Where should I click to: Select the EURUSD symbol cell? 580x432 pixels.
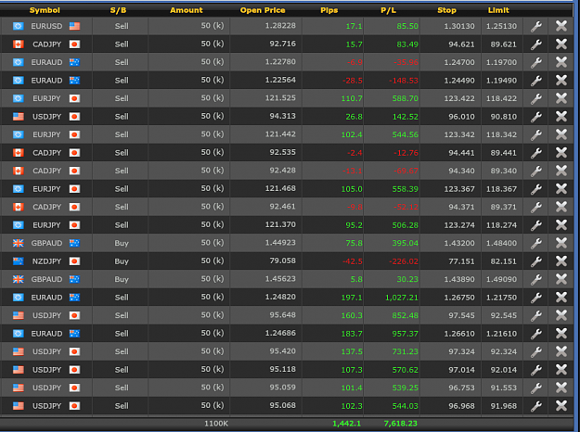pos(46,26)
